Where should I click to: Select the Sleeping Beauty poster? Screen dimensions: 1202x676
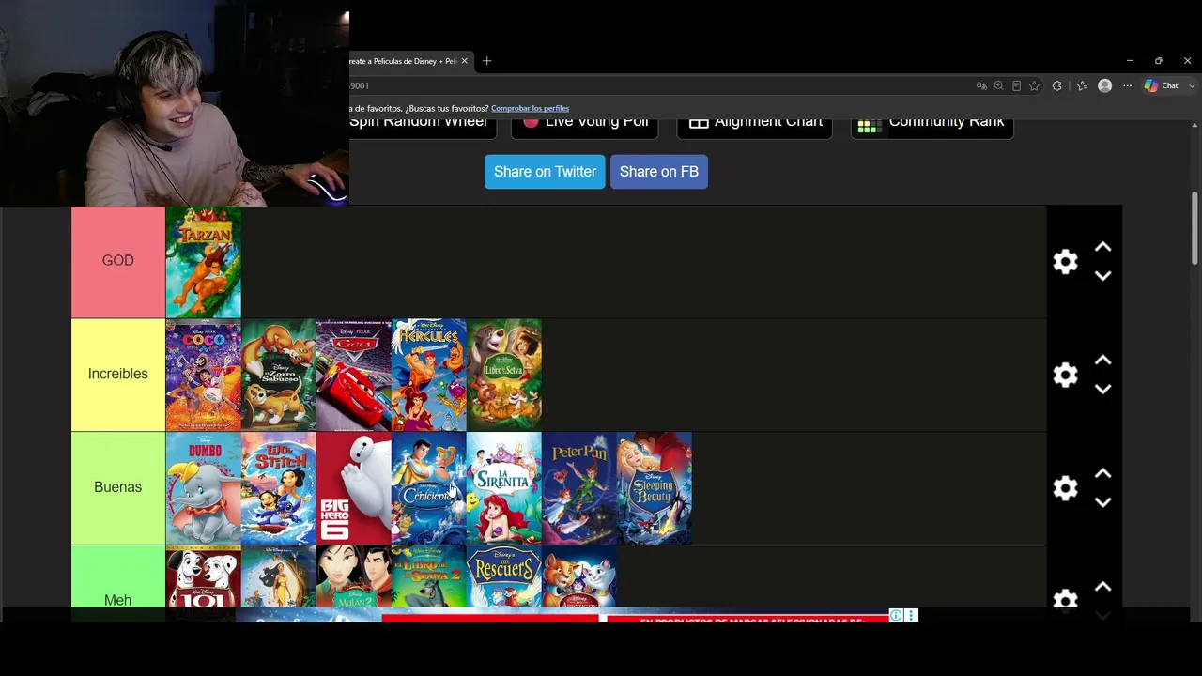click(x=655, y=488)
